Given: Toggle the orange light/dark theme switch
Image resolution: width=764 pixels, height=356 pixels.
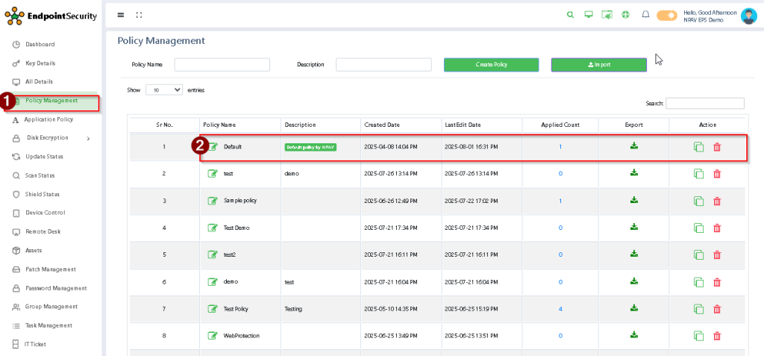Looking at the screenshot, I should [666, 16].
